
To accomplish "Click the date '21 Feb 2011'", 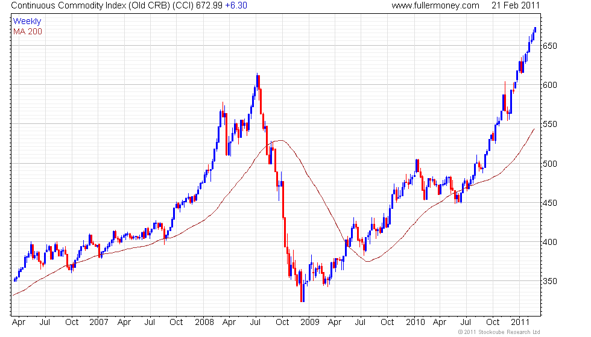I will (516, 5).
